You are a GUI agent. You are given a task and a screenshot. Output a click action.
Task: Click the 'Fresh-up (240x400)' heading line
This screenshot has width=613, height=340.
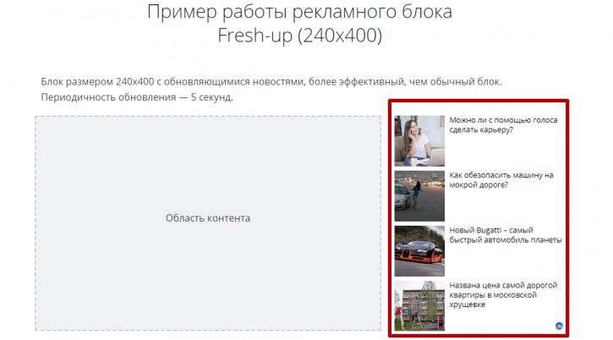(x=299, y=36)
